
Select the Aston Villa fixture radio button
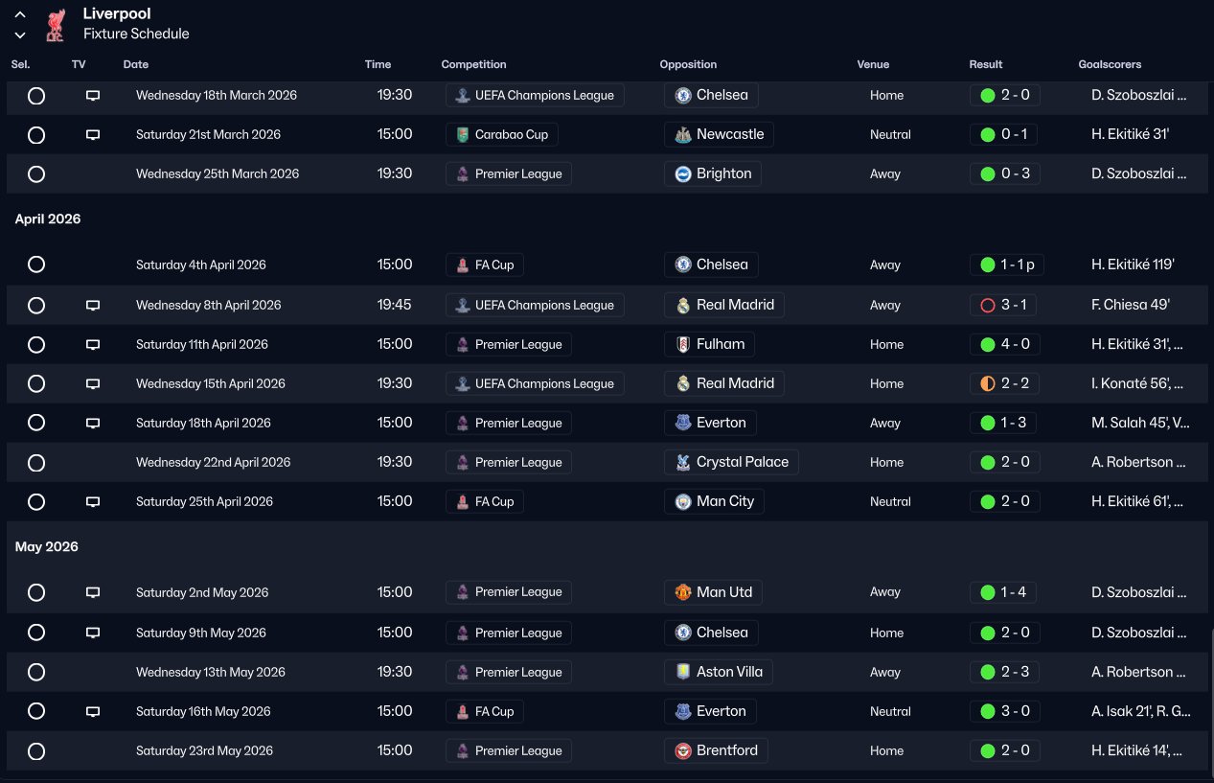(x=36, y=673)
